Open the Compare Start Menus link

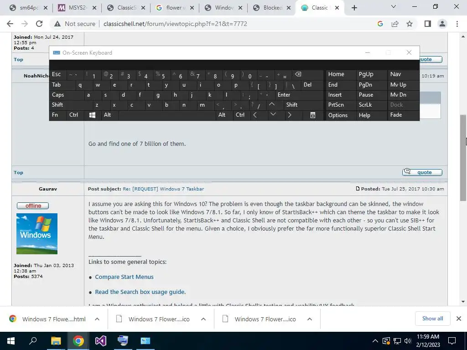[124, 277]
